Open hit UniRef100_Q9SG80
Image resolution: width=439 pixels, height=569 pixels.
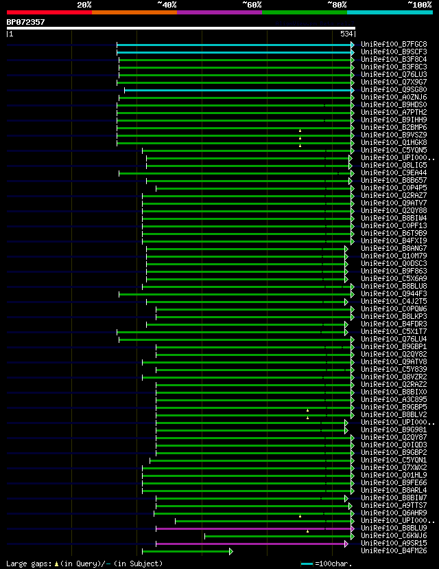394,89
